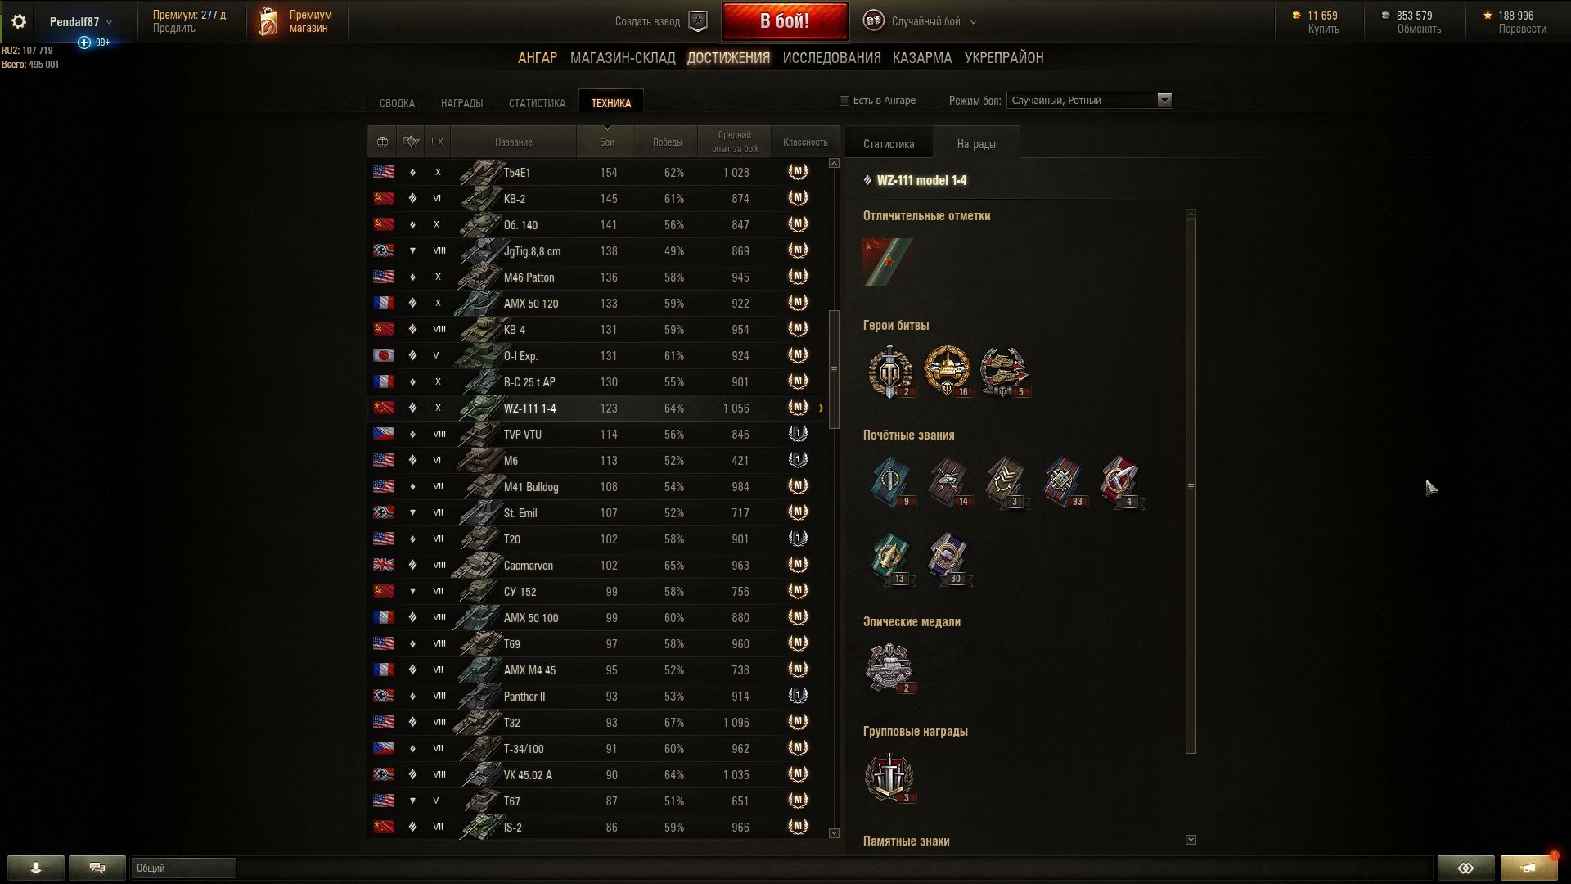Open the settings gear menu

[18, 22]
